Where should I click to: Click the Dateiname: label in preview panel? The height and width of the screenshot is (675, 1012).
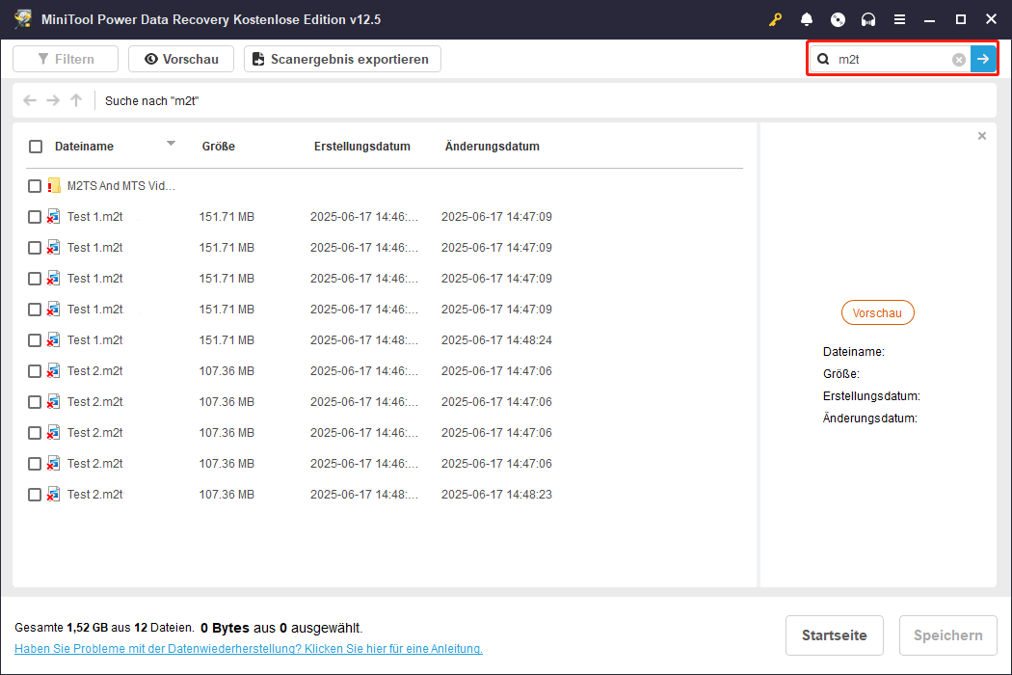coord(853,352)
